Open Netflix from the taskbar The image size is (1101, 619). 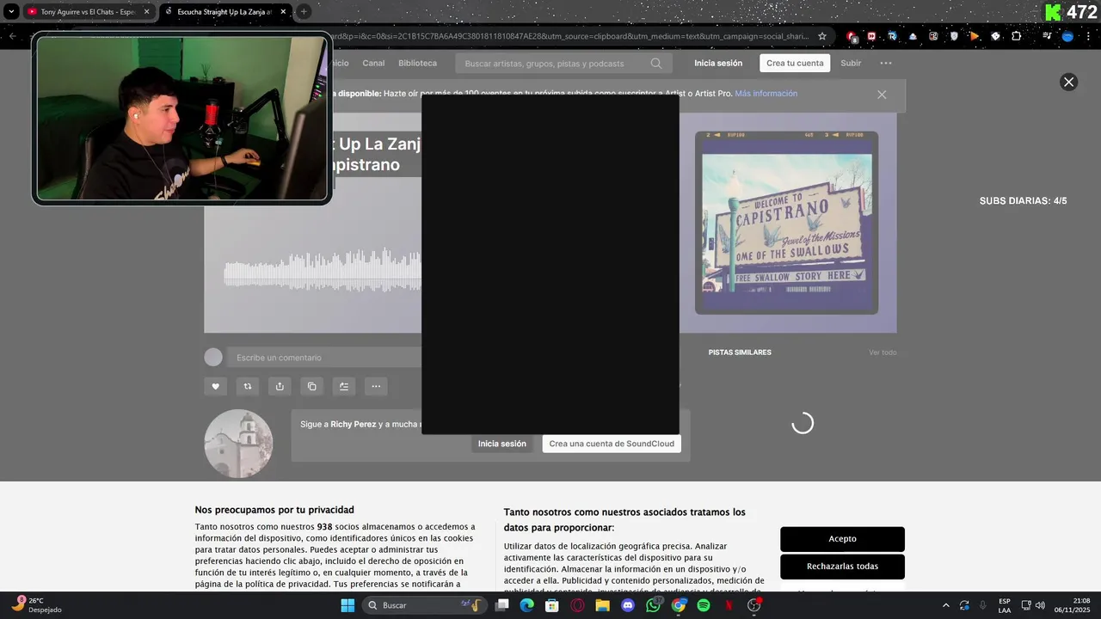tap(729, 605)
